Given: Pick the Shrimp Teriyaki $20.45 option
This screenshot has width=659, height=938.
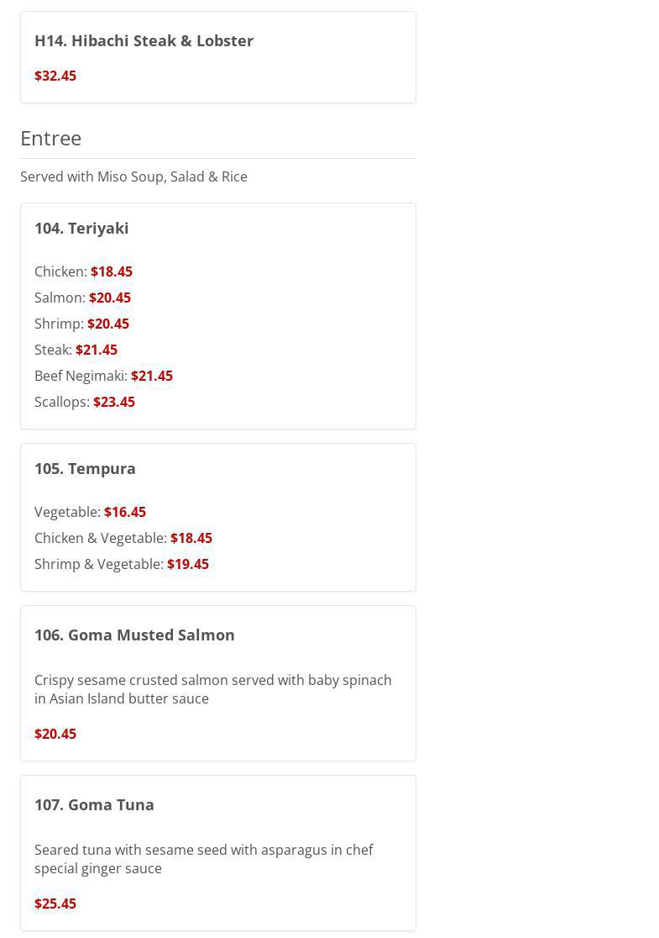Looking at the screenshot, I should (x=82, y=324).
